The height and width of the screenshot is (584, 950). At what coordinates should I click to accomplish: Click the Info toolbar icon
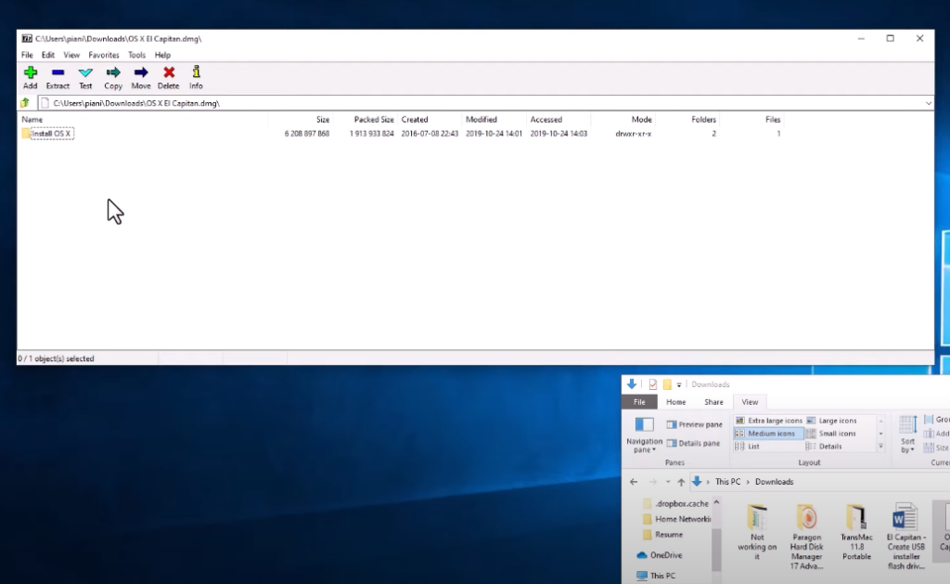pos(196,78)
